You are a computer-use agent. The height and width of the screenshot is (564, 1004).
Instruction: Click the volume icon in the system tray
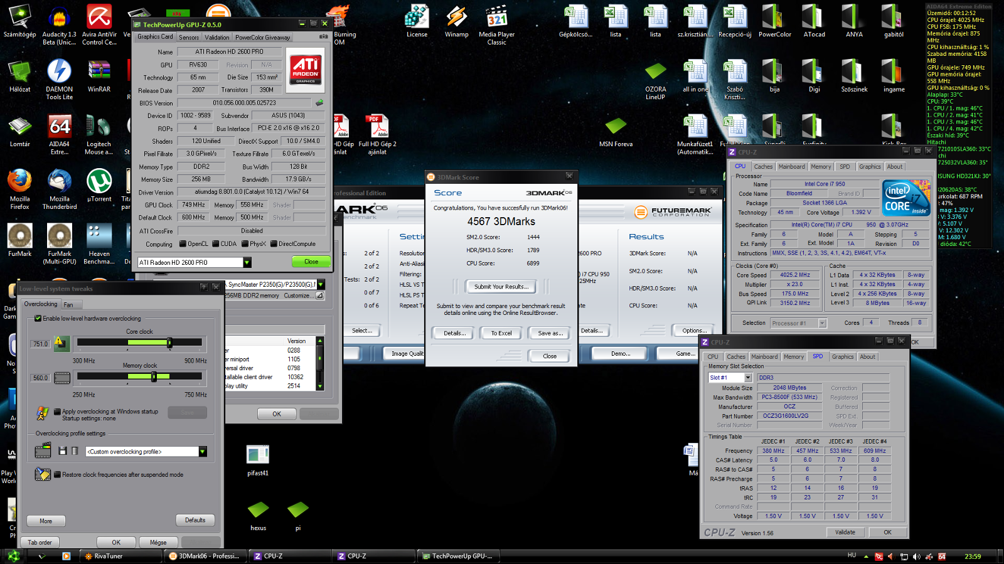point(917,556)
